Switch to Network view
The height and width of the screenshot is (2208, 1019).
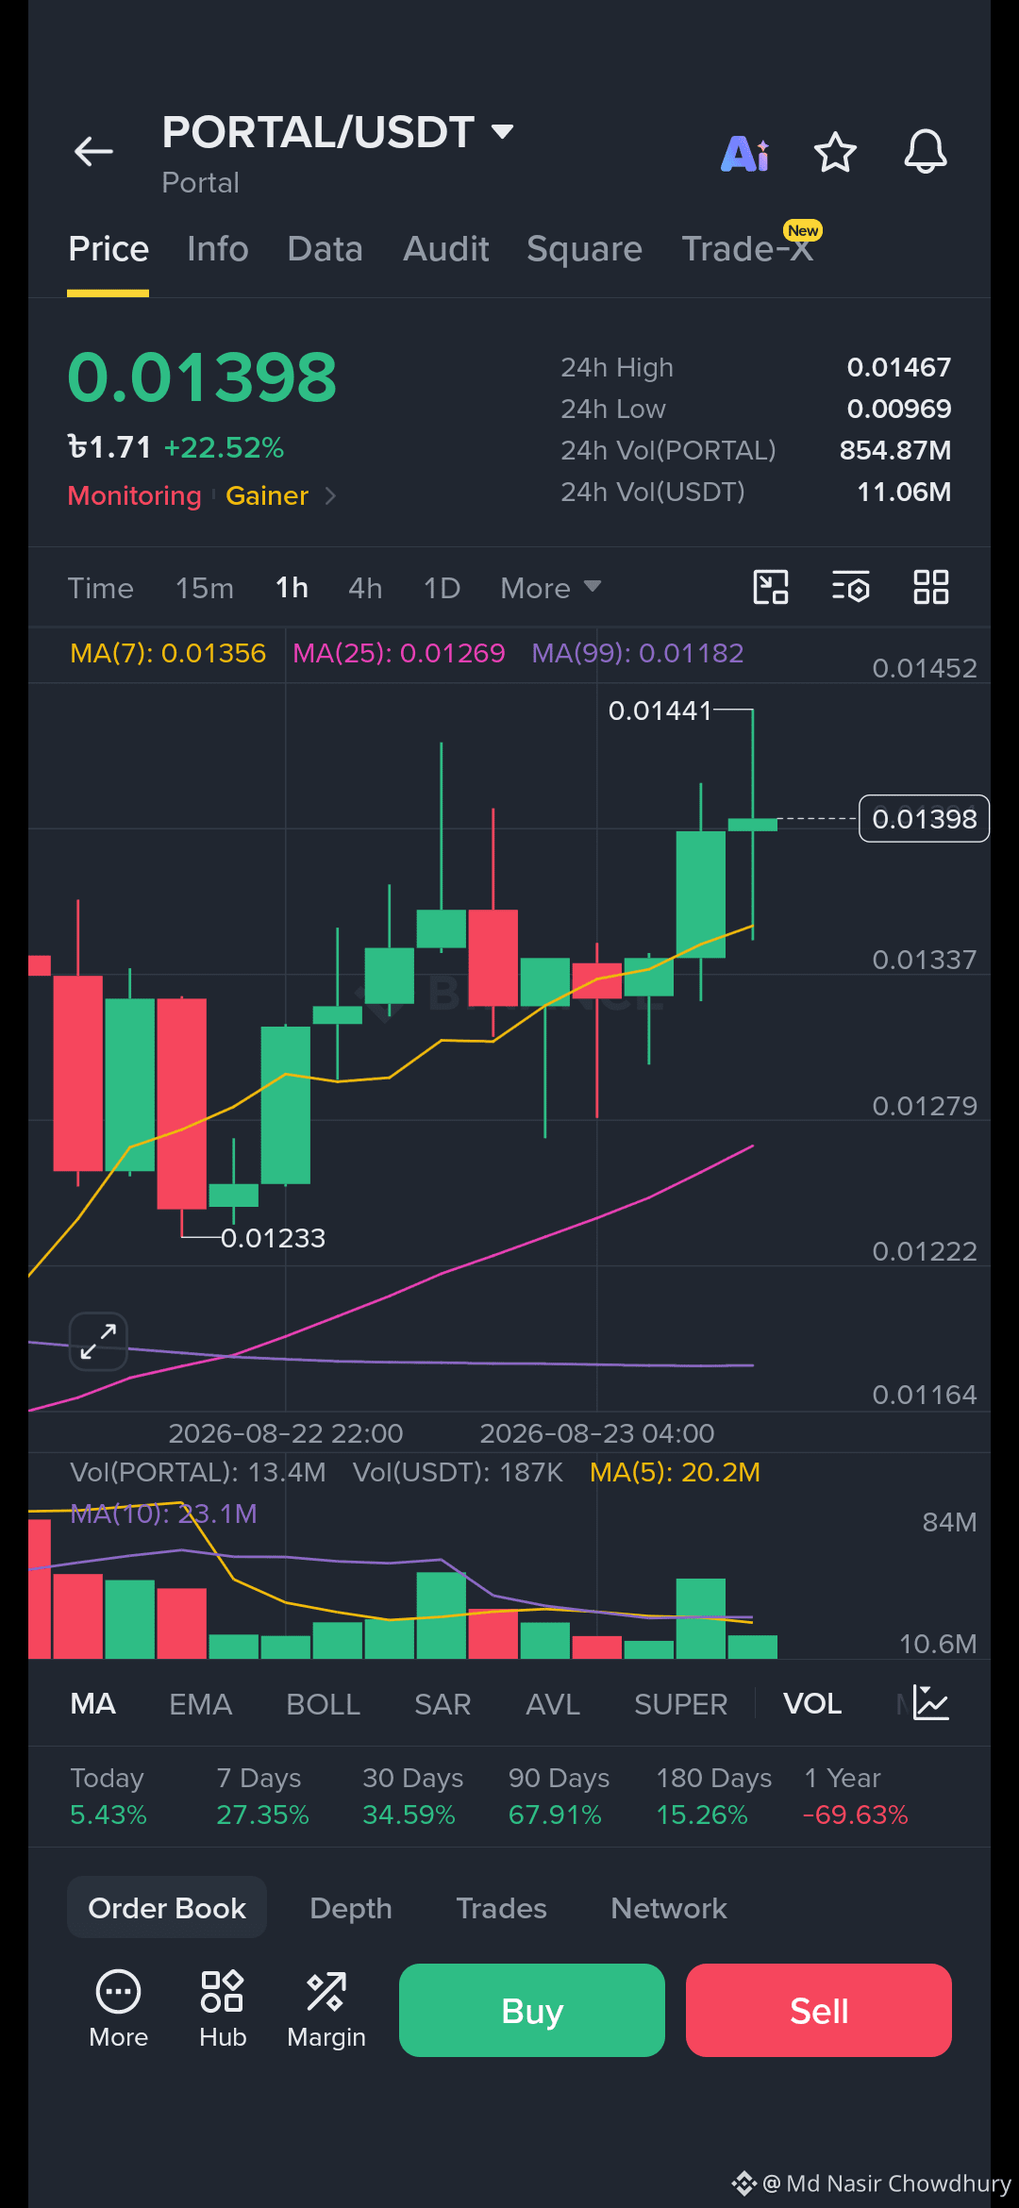[669, 1908]
